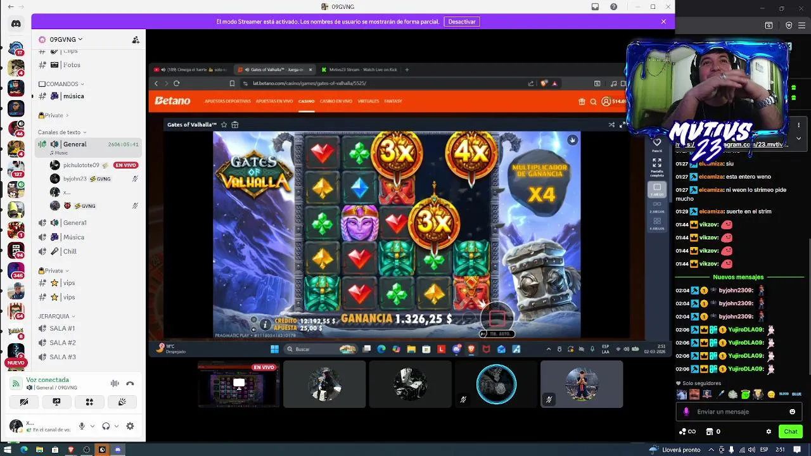Screen dimensions: 811x456
Task: Open Discord inbox icon in title bar
Action: pos(595,6)
